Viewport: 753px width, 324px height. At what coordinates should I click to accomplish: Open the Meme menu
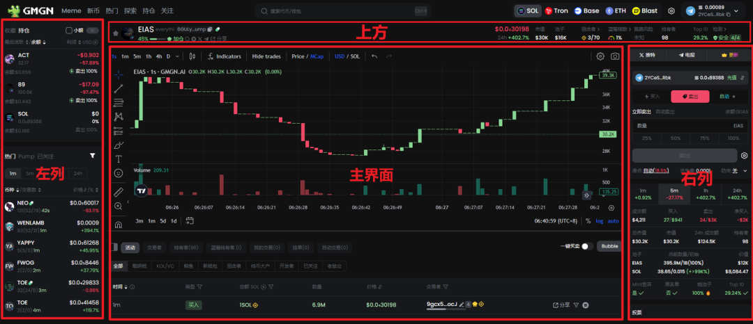click(x=71, y=10)
